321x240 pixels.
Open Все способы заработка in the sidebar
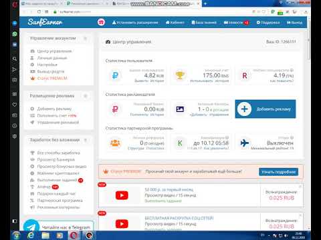point(58,153)
